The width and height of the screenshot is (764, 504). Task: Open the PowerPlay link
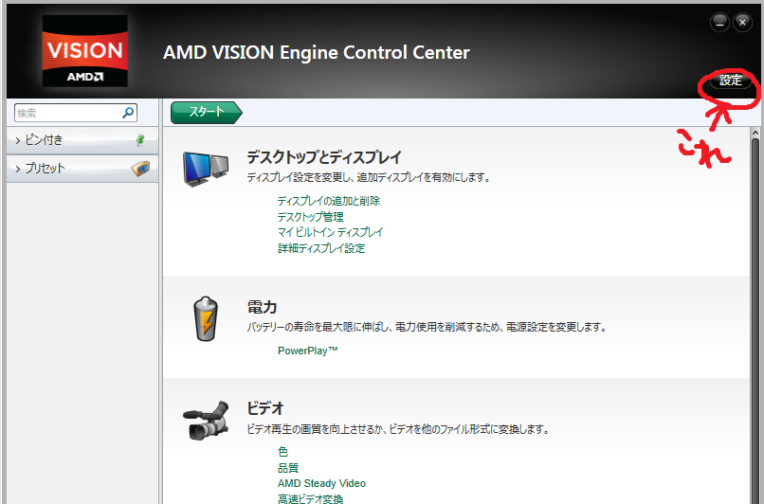click(x=307, y=351)
